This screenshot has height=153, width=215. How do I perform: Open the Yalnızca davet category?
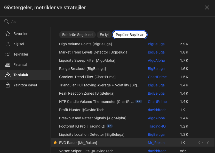25,85
